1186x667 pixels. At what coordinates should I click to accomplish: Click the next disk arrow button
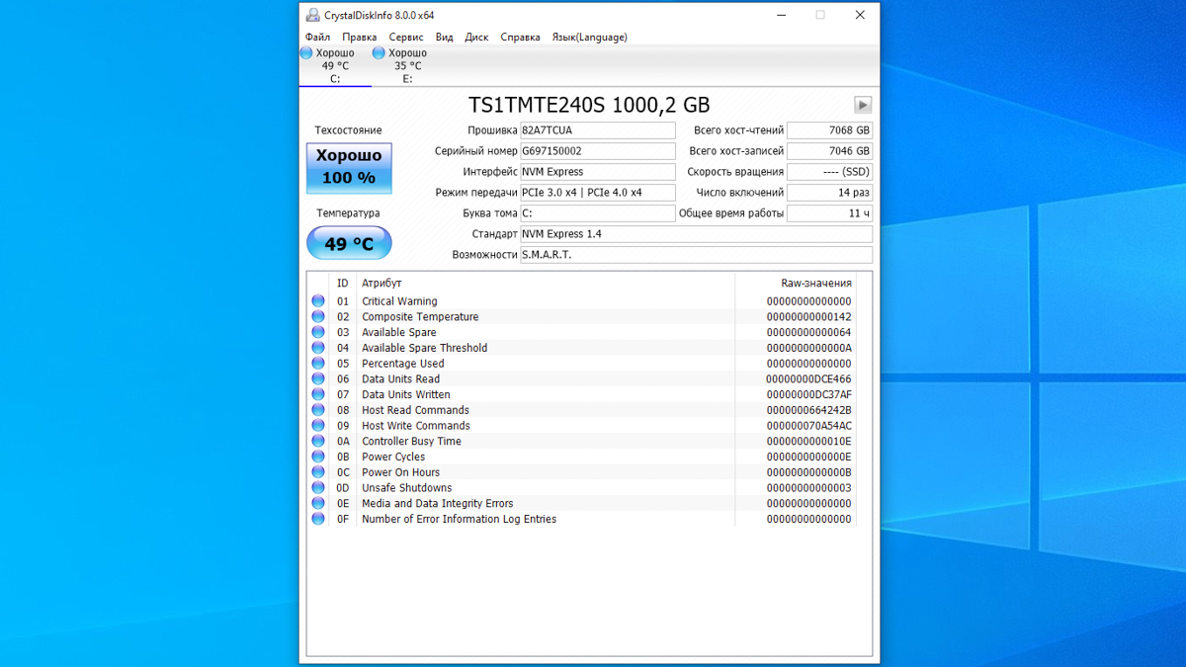click(863, 105)
